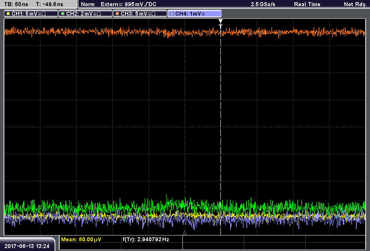
Task: Click the Extern 995 mV DC trigger source readout
Action: tap(129, 4)
